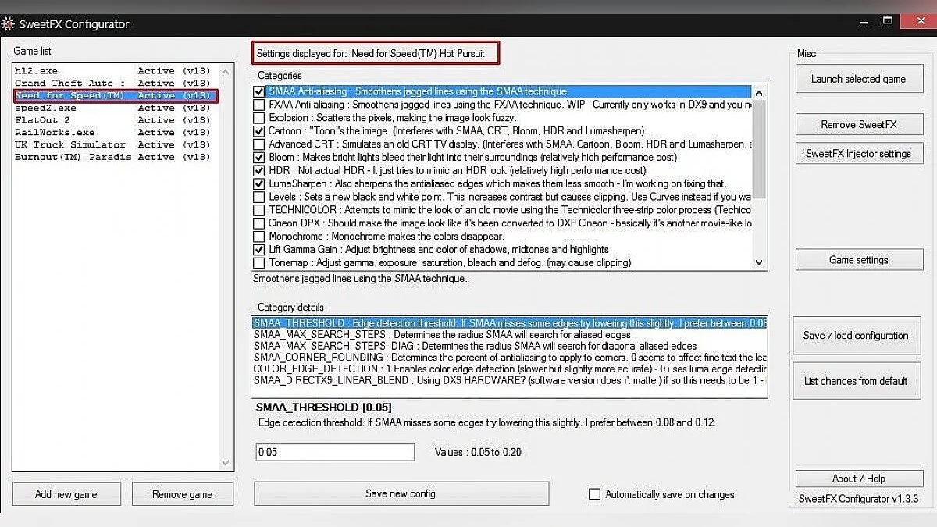
Task: Select SMAA_DIRECTX9_LINEAR_BLEND detail row
Action: click(510, 380)
